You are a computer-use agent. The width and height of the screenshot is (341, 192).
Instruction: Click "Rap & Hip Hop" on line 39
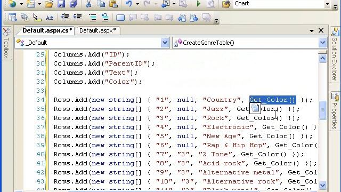pyautogui.click(x=234, y=145)
